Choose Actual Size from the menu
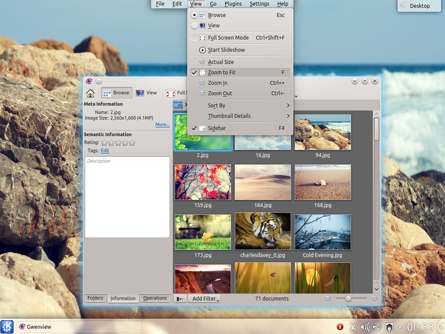Viewport: 445px width, 334px height. pos(240,62)
